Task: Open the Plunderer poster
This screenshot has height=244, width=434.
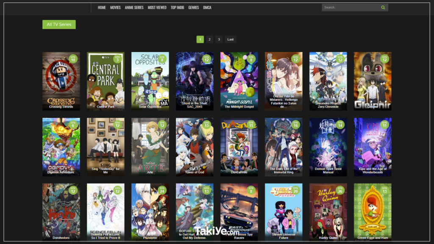Action: 150,212
